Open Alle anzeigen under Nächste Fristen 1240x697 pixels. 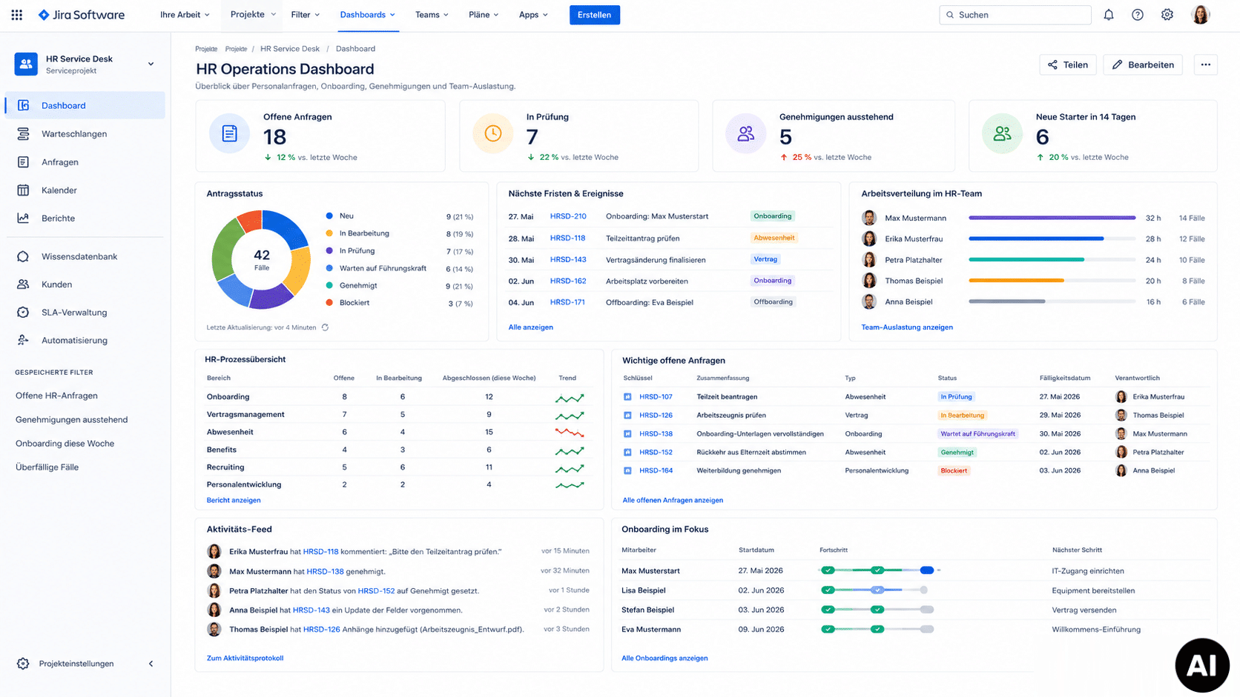coord(531,327)
